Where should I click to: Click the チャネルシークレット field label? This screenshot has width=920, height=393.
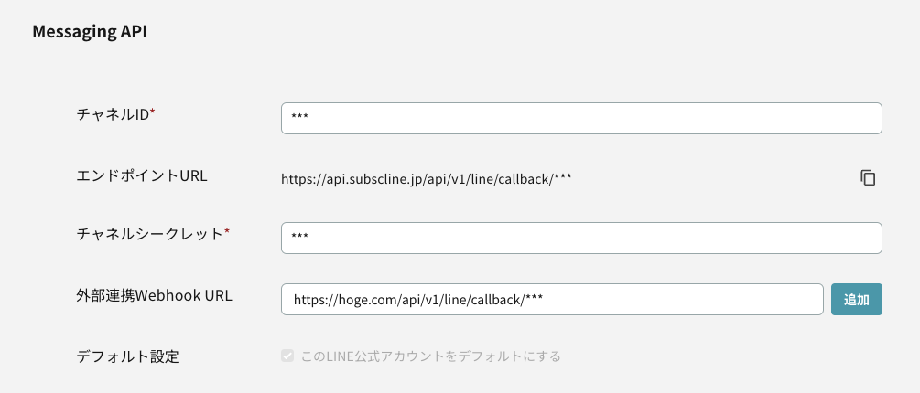pyautogui.click(x=149, y=234)
